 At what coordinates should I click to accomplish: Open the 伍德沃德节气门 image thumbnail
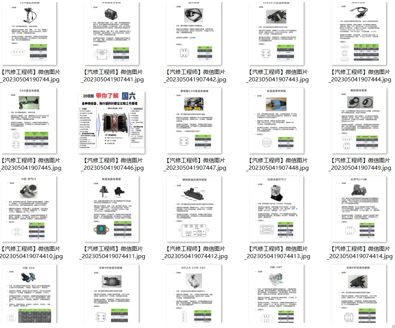[277, 209]
